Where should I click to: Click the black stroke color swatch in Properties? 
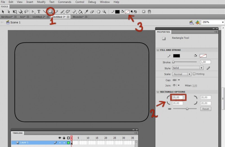tap(176, 56)
